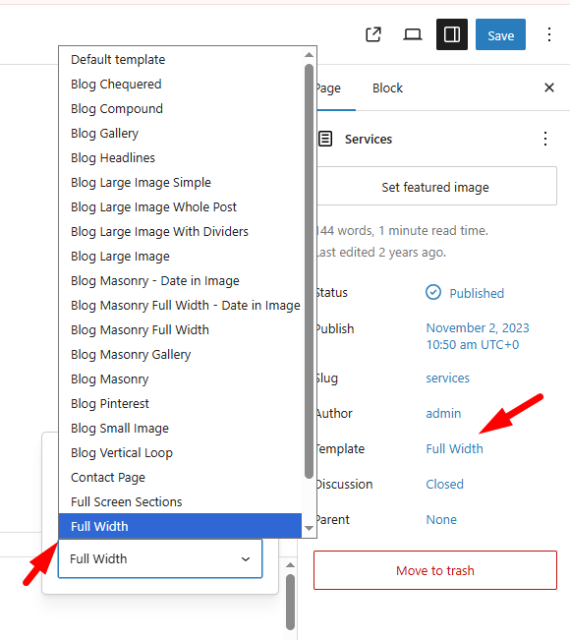Toggle the settings sidebar panel icon
This screenshot has height=640, width=570.
coord(452,34)
